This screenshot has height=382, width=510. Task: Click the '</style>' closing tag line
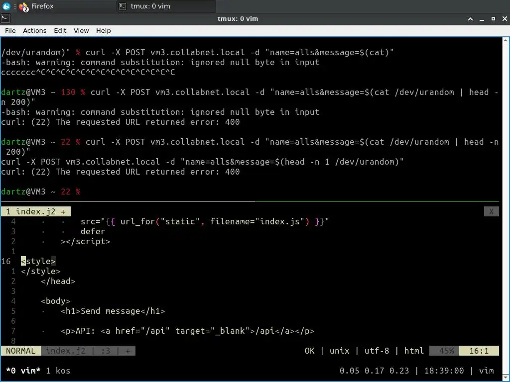(x=41, y=271)
